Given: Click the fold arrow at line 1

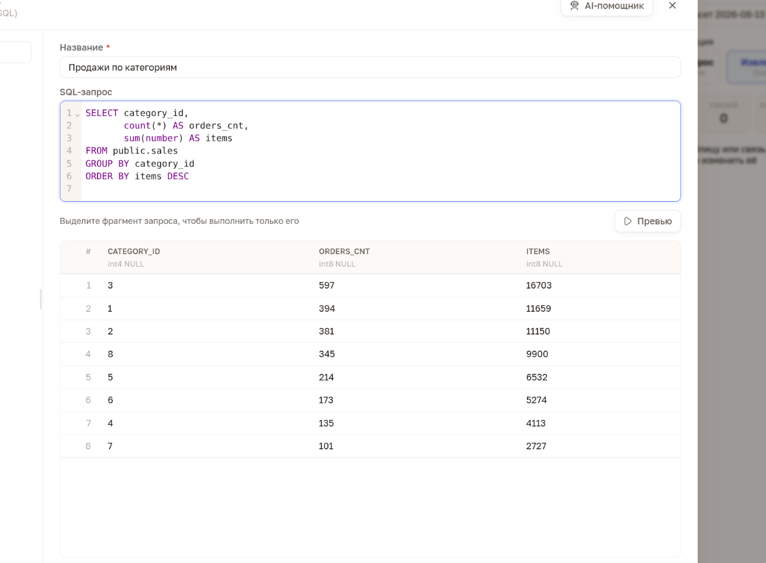Looking at the screenshot, I should pyautogui.click(x=77, y=114).
